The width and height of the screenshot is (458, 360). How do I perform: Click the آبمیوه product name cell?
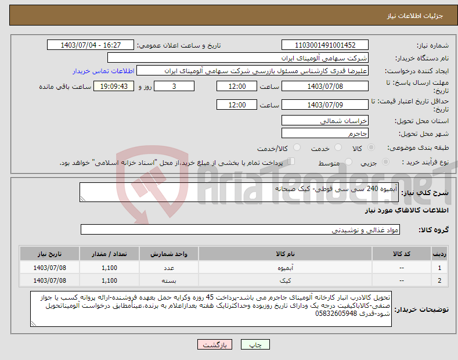[286, 267]
